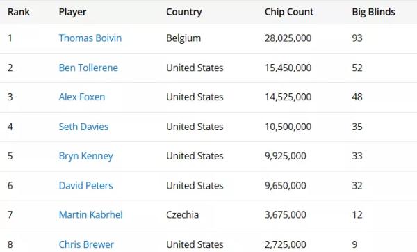Open Ben Tollerene player profile

point(88,68)
